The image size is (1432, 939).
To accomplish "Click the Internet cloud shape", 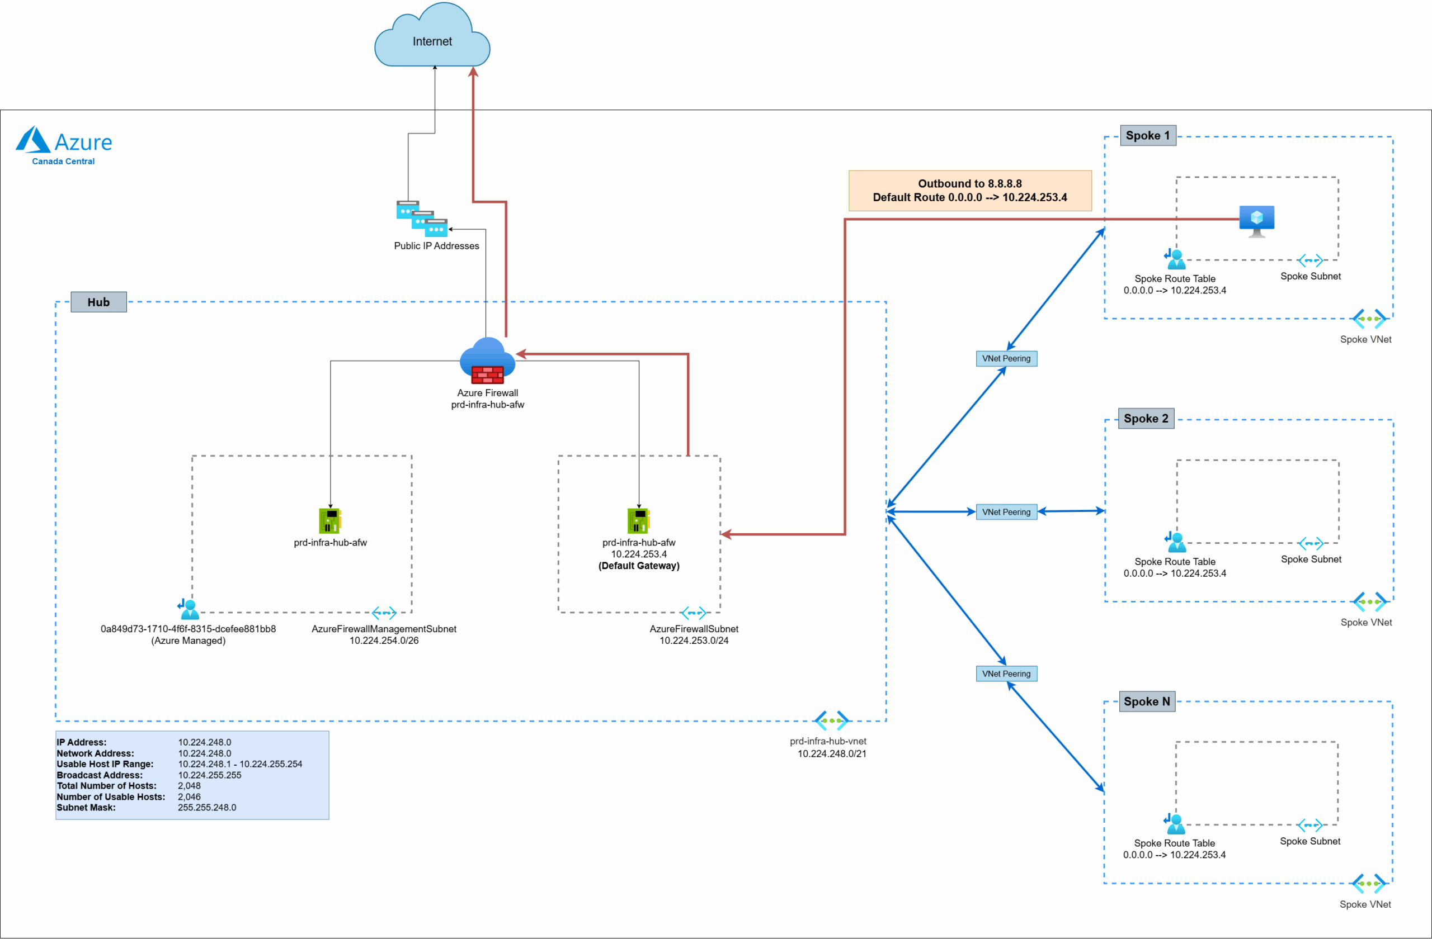I will click(x=432, y=37).
